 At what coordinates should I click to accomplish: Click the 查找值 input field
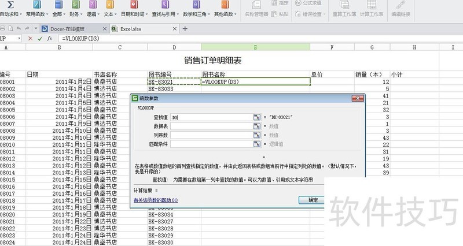point(212,117)
